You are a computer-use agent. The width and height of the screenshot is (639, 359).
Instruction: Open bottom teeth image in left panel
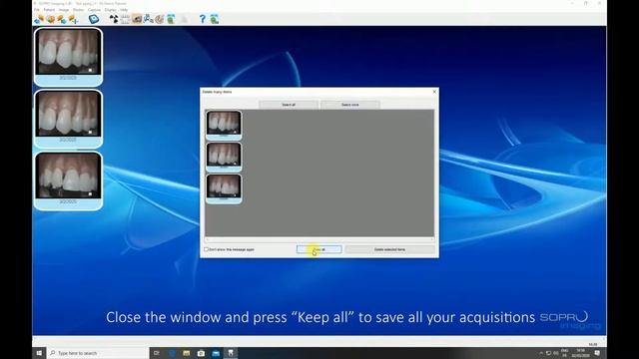(x=68, y=180)
